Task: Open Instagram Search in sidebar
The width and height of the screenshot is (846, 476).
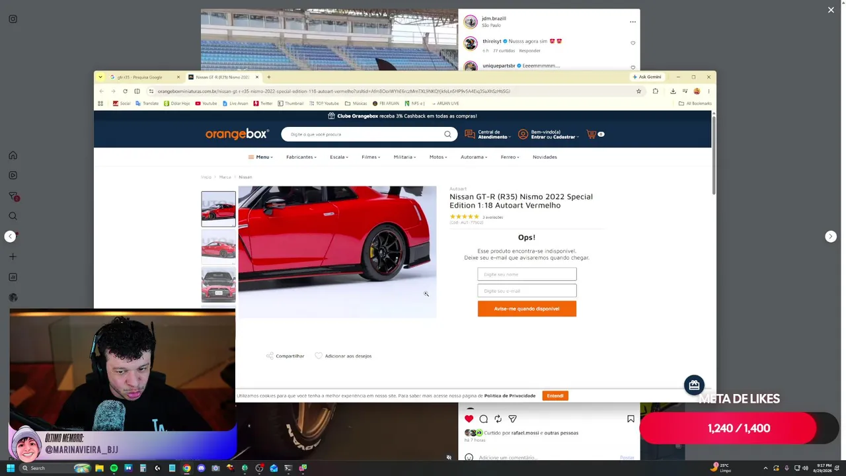Action: pos(13,216)
